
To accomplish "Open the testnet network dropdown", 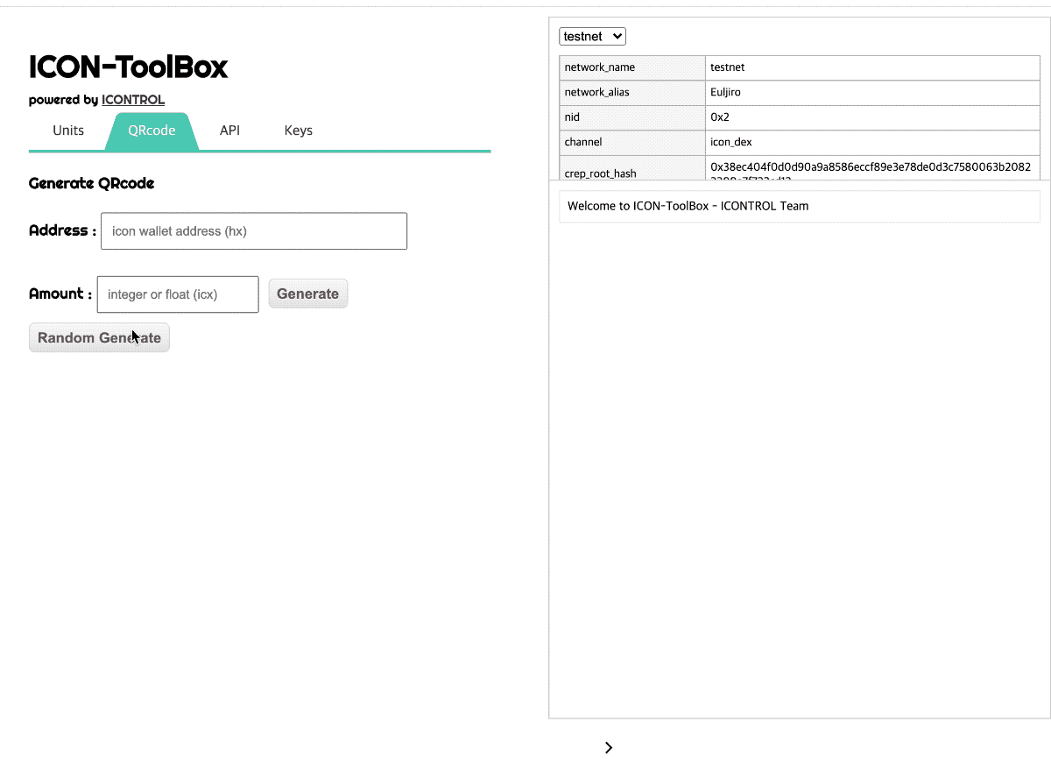I will pyautogui.click(x=593, y=37).
